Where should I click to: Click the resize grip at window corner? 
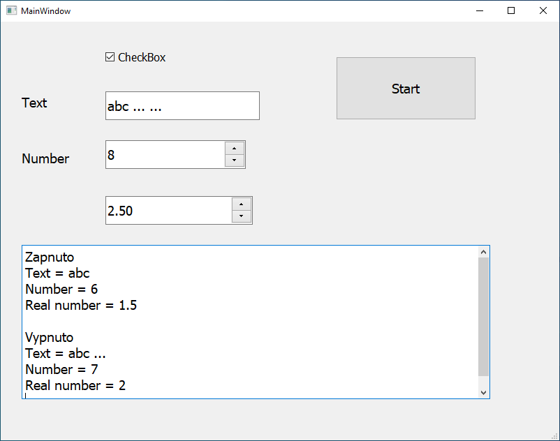click(555, 436)
